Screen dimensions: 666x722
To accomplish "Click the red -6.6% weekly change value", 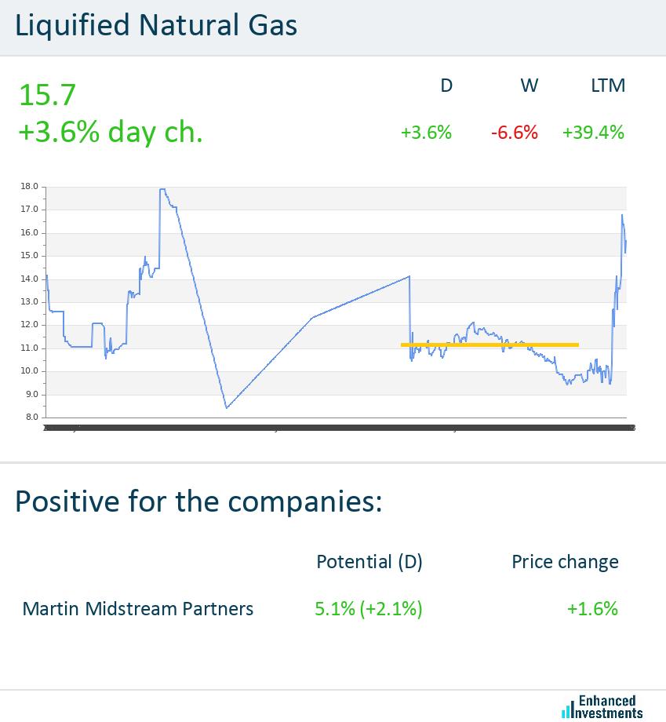I will (x=515, y=133).
